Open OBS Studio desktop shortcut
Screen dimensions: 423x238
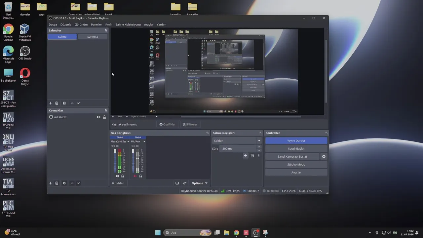coord(25,53)
